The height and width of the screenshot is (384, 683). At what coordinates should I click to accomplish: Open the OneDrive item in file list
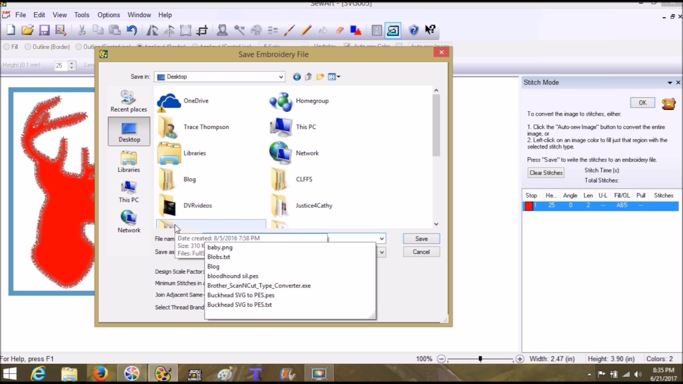click(184, 101)
